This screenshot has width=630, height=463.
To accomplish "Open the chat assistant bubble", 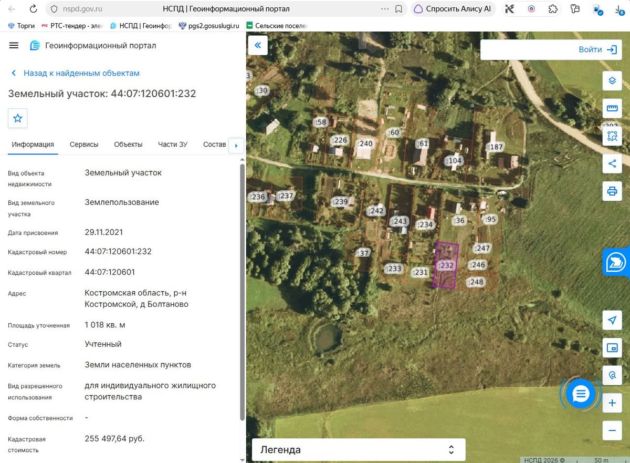I will click(581, 393).
